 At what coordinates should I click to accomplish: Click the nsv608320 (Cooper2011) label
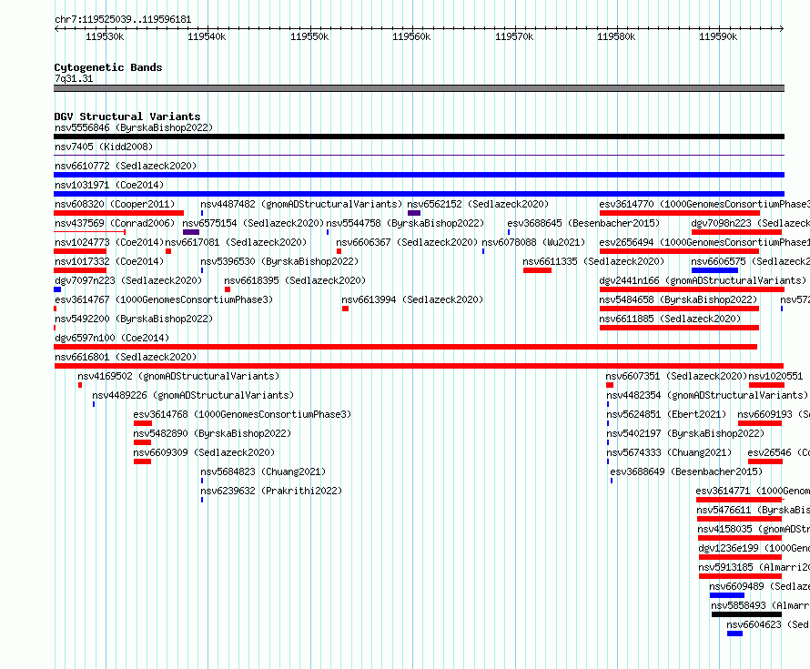click(115, 204)
